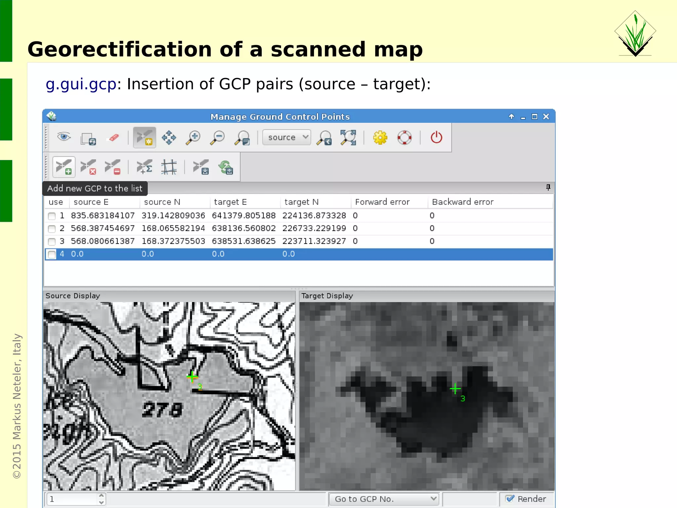Click the spin box field showing 1
Image resolution: width=677 pixels, height=508 pixels.
click(72, 499)
